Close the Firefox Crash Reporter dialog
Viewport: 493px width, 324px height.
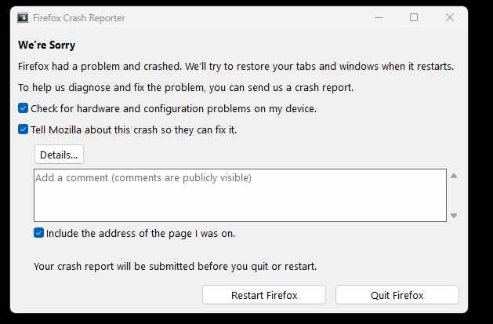click(x=450, y=17)
